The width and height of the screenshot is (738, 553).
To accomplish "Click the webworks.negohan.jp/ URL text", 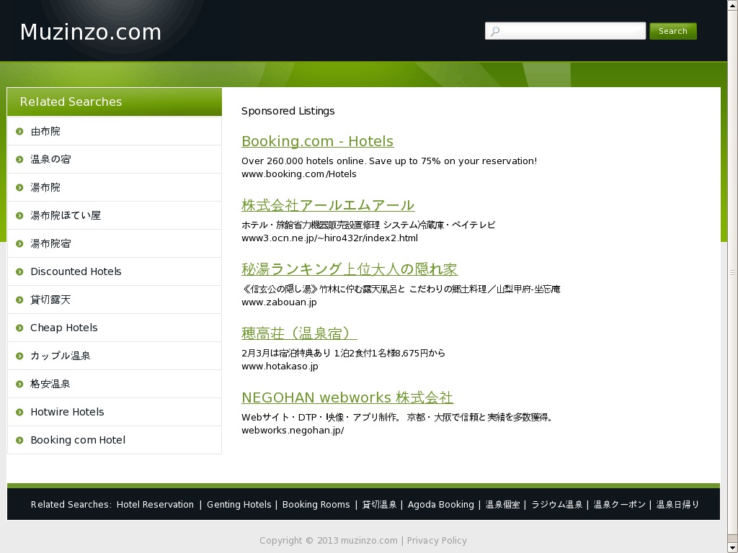I will click(x=293, y=431).
